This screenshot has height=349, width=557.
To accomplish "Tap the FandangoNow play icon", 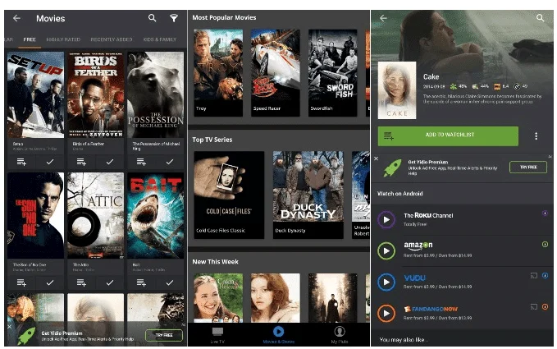I will point(386,313).
